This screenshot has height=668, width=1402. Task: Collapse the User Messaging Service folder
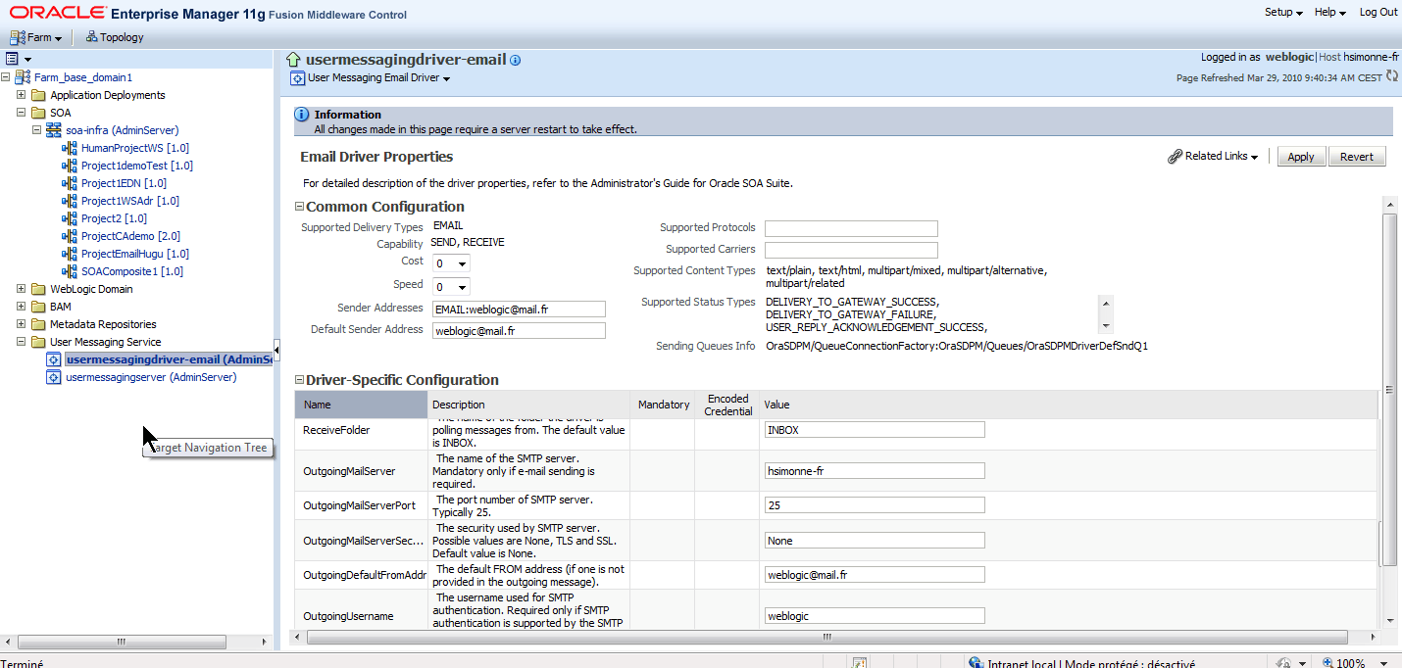[x=22, y=342]
